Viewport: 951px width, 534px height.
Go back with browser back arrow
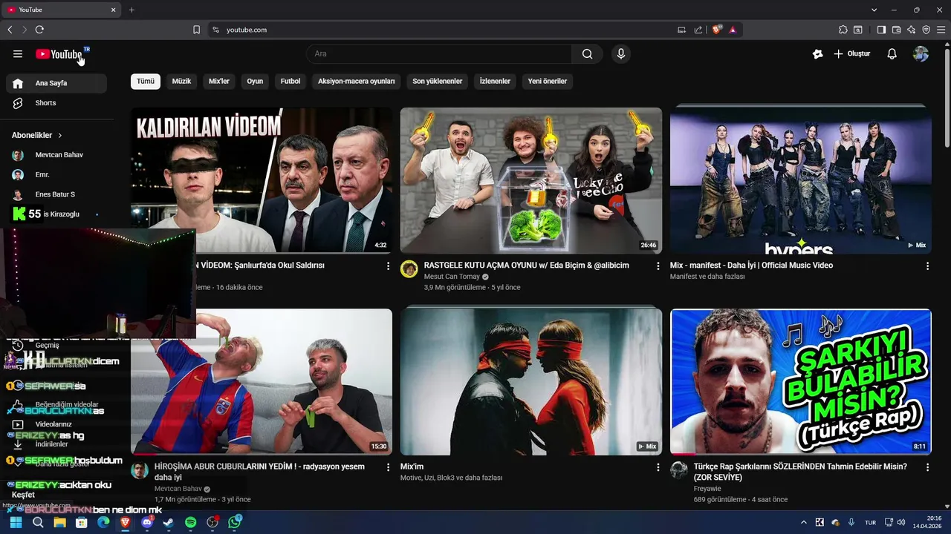coord(10,30)
